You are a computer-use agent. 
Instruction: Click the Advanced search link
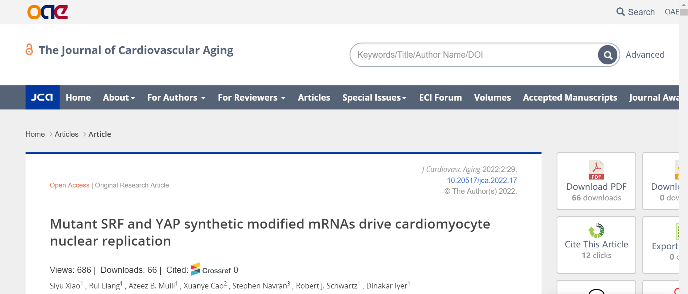click(645, 55)
